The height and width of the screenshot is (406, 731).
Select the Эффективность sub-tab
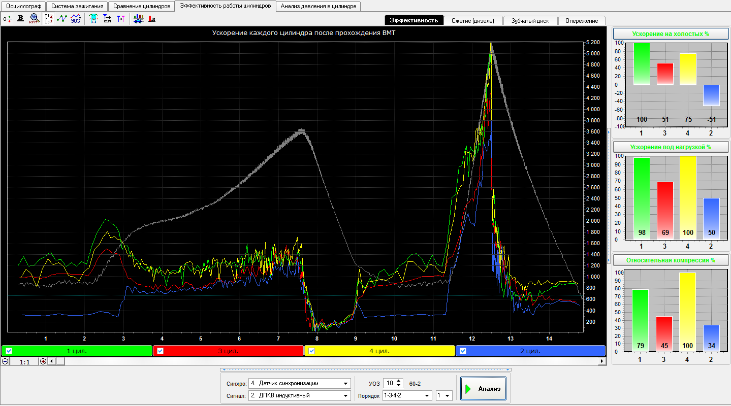point(414,20)
